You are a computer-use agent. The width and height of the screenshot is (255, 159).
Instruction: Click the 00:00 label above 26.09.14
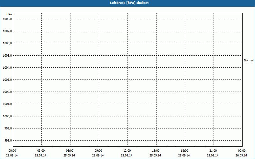[242, 151]
